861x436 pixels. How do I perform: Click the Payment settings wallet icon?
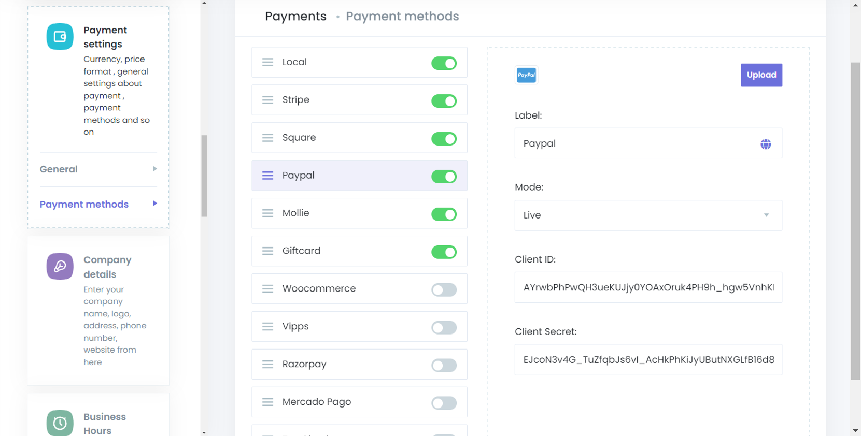coord(60,37)
